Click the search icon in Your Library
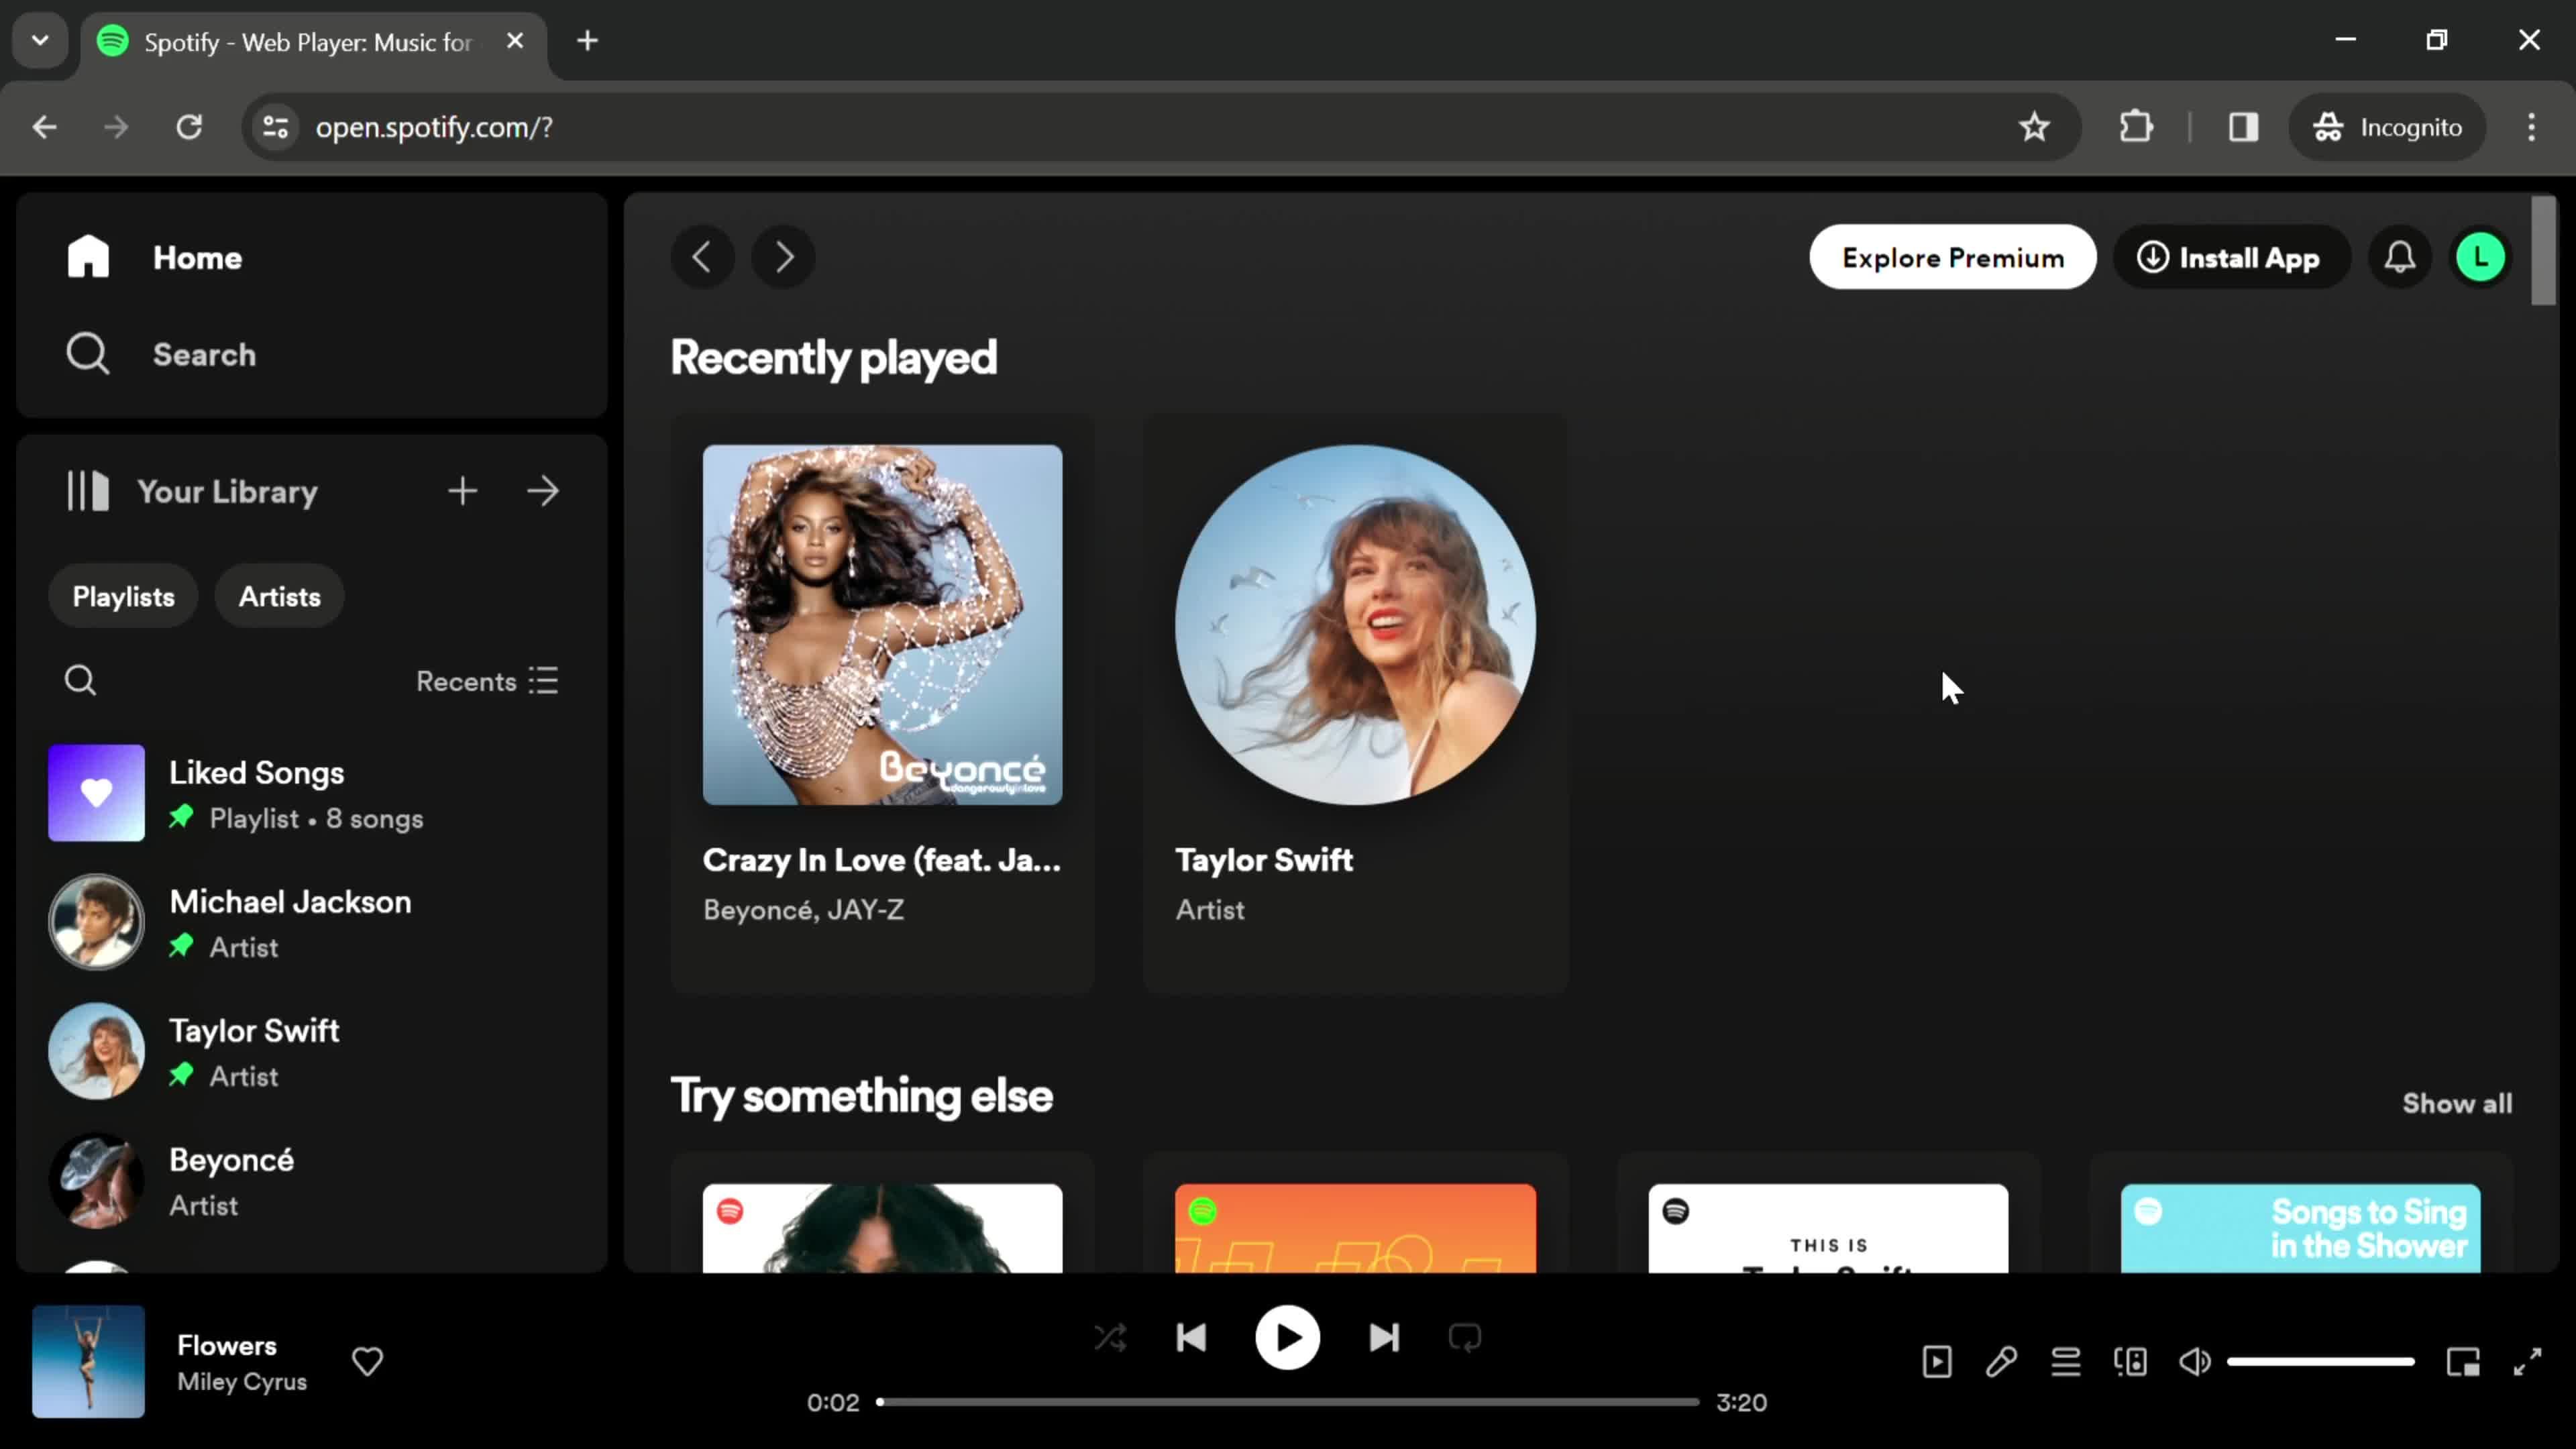The width and height of the screenshot is (2576, 1449). (80, 681)
